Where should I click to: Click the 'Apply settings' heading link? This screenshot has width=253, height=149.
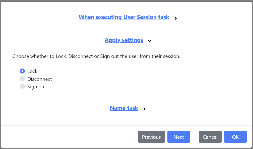124,40
